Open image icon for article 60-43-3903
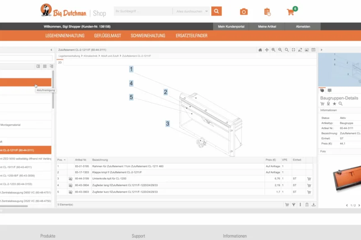Image resolution: width=361 pixels, height=240 pixels. [x=70, y=192]
